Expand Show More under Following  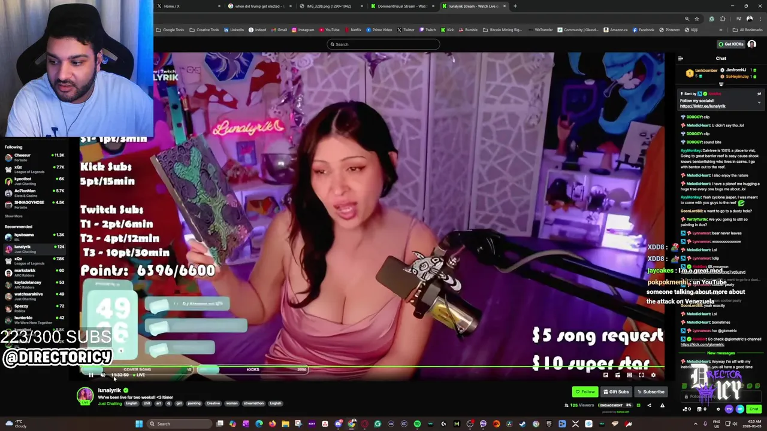pyautogui.click(x=13, y=216)
